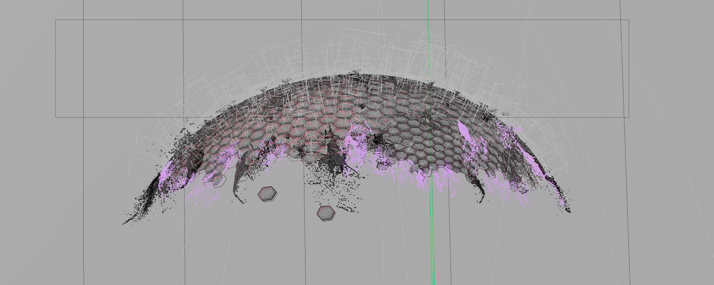The image size is (714, 285).
Task: Select the lower detached hexagon panel below dome
Action: [326, 213]
